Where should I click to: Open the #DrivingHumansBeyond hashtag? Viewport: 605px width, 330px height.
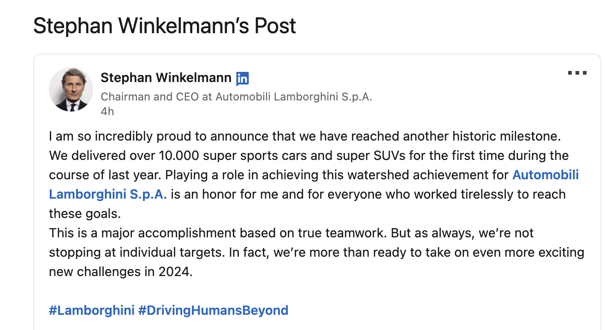pyautogui.click(x=213, y=310)
